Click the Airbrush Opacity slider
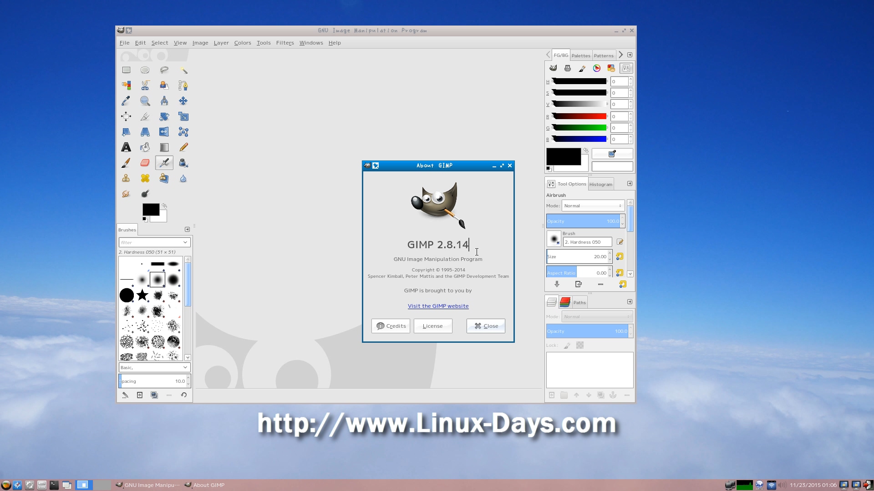874x491 pixels. tap(583, 221)
